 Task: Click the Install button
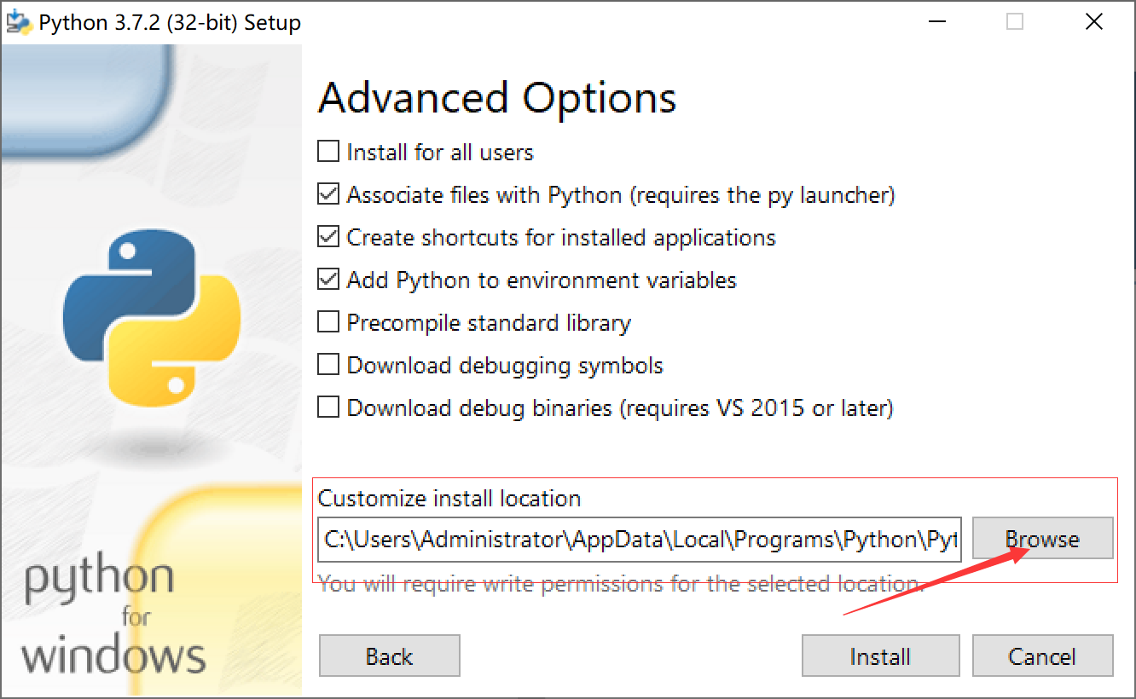tap(880, 656)
